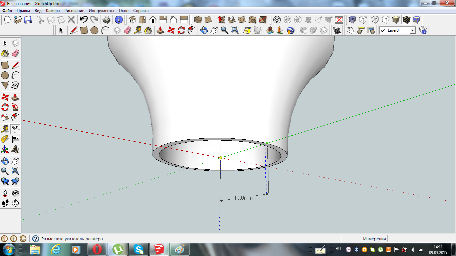
Task: Activate the Walk footsteps tool
Action: [5, 203]
